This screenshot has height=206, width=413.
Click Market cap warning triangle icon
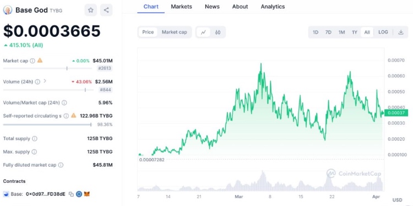(x=40, y=60)
